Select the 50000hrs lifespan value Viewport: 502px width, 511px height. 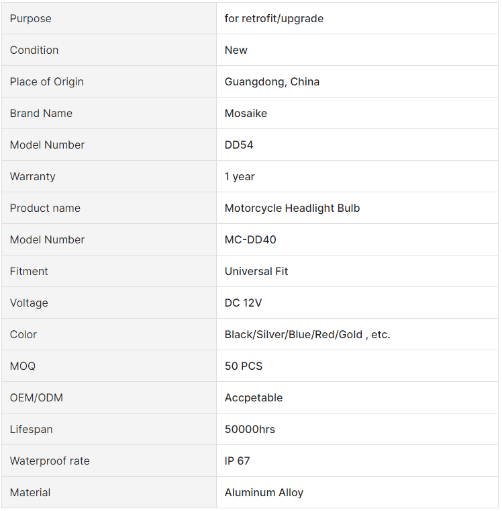coord(250,429)
